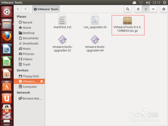Image resolution: width=168 pixels, height=126 pixels.
Task: Open the view options dropdown arrow
Action: pyautogui.click(x=153, y=9)
